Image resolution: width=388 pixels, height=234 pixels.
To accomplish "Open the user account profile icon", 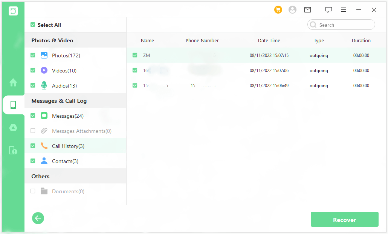I will tap(292, 9).
